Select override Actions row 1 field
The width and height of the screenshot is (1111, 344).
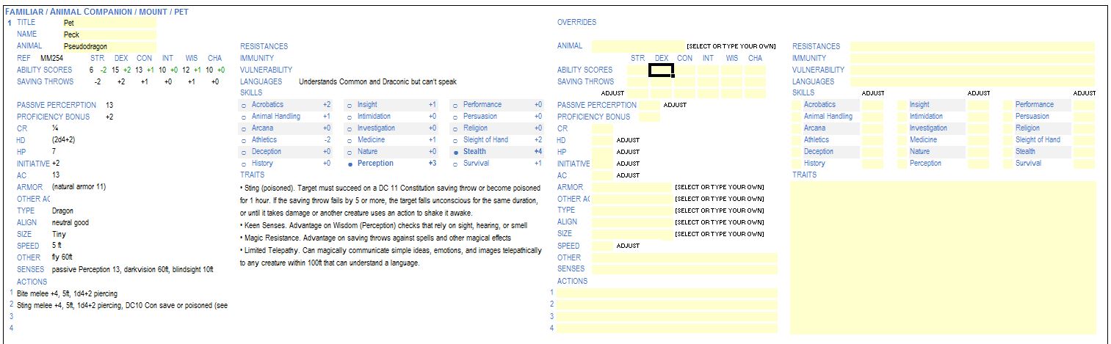pyautogui.click(x=667, y=293)
